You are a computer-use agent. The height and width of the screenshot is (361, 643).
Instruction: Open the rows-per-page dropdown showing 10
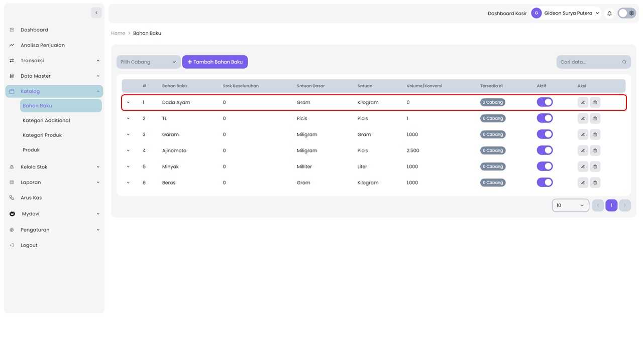[570, 205]
